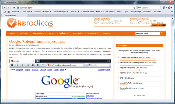
Task: Open the Google Maps bookmark
Action: 135,12
